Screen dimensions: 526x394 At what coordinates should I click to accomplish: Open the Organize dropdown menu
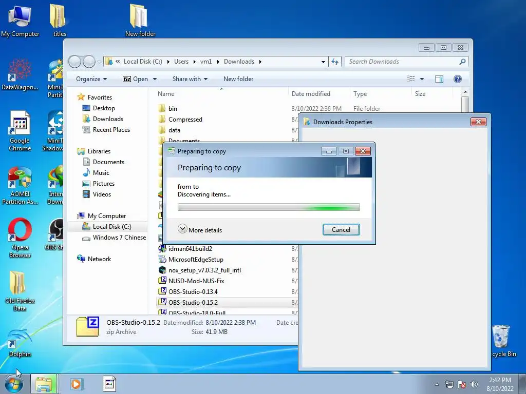[91, 79]
